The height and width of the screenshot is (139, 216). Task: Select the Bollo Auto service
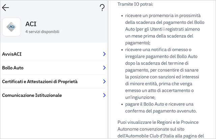coord(54,68)
